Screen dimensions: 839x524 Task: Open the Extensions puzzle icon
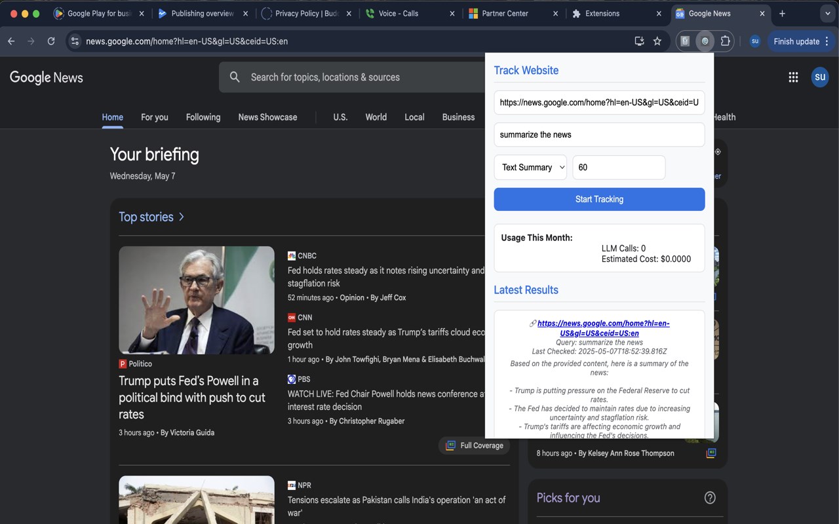click(x=725, y=41)
